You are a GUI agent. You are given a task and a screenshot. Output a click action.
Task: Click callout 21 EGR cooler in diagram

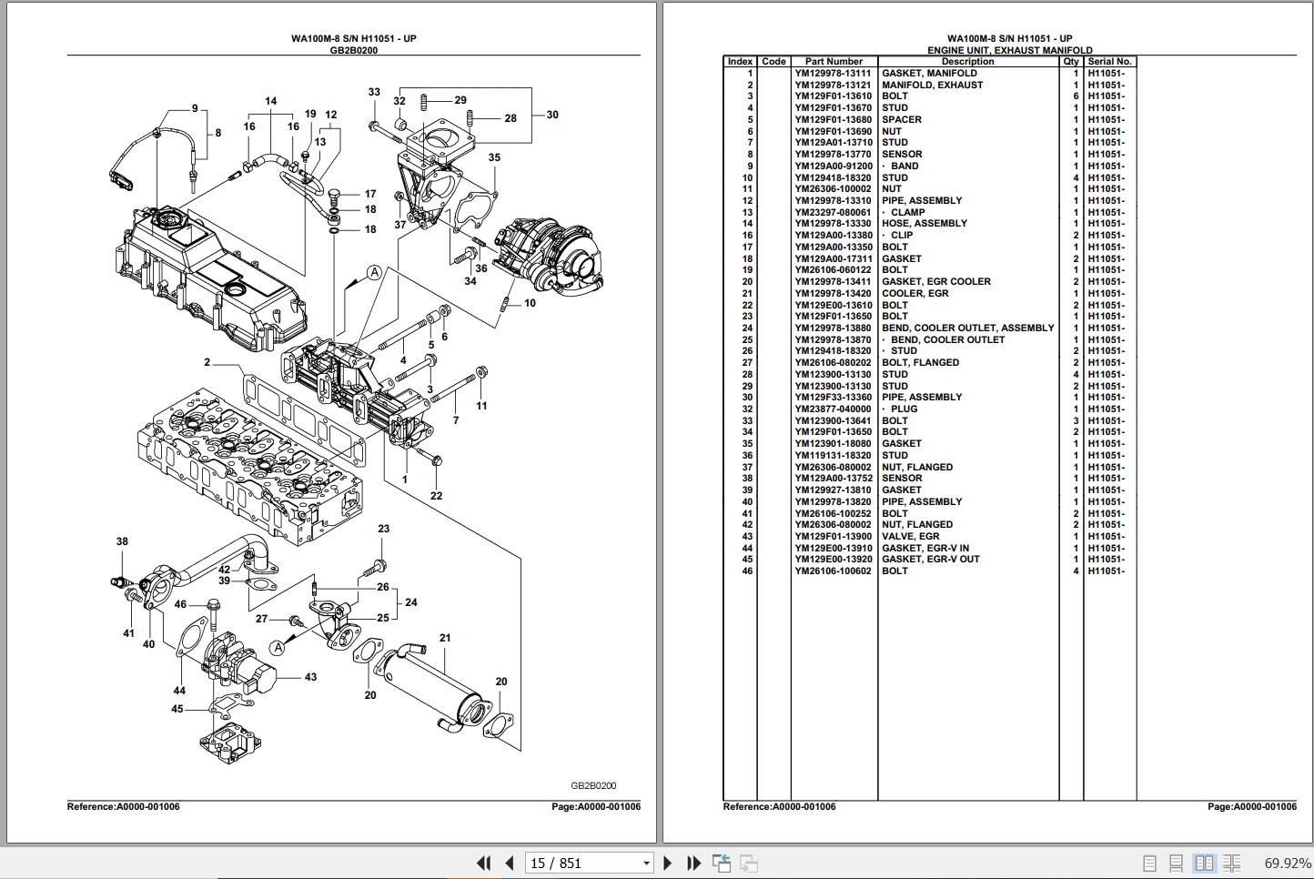[x=445, y=638]
